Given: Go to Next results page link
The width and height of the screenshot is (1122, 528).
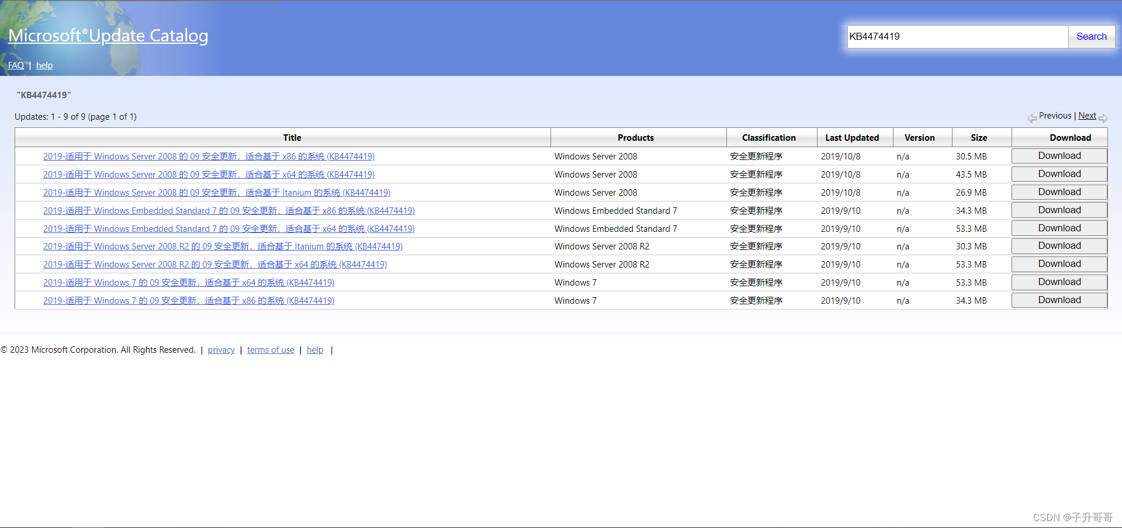Looking at the screenshot, I should [1087, 116].
